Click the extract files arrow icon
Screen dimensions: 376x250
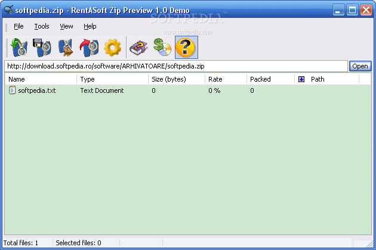point(66,48)
